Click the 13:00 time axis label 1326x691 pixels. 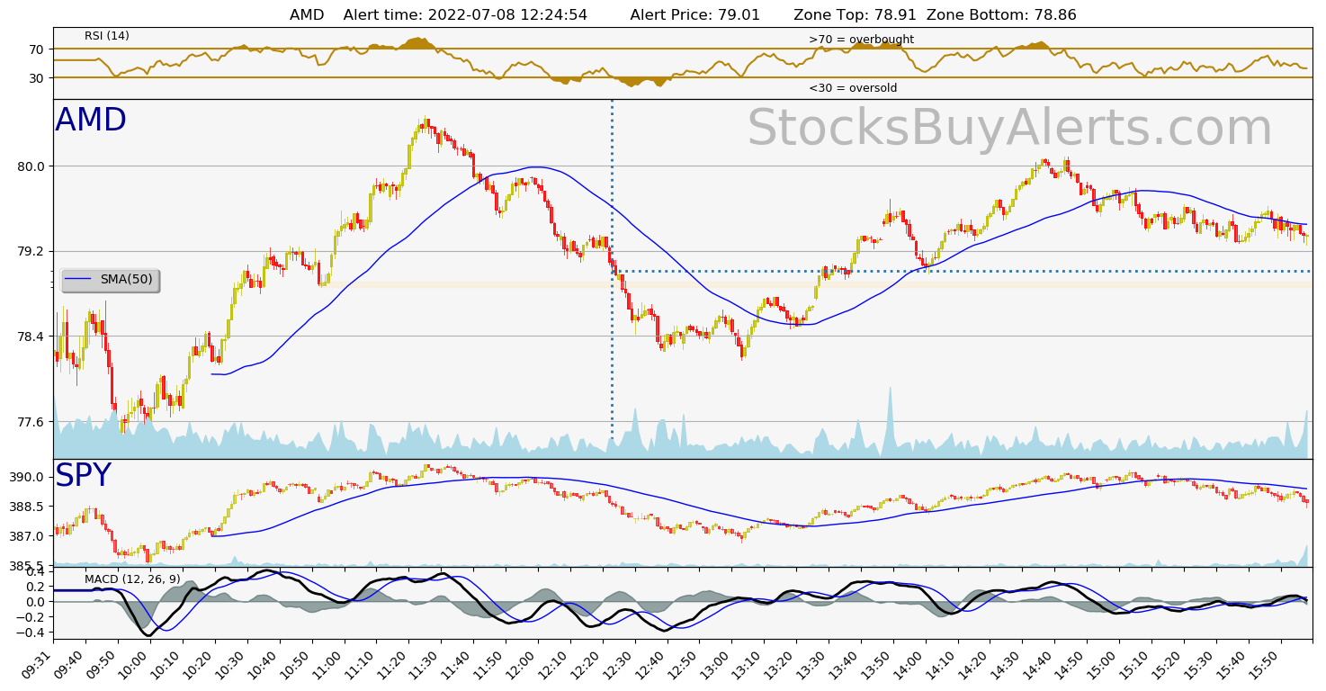click(x=716, y=664)
